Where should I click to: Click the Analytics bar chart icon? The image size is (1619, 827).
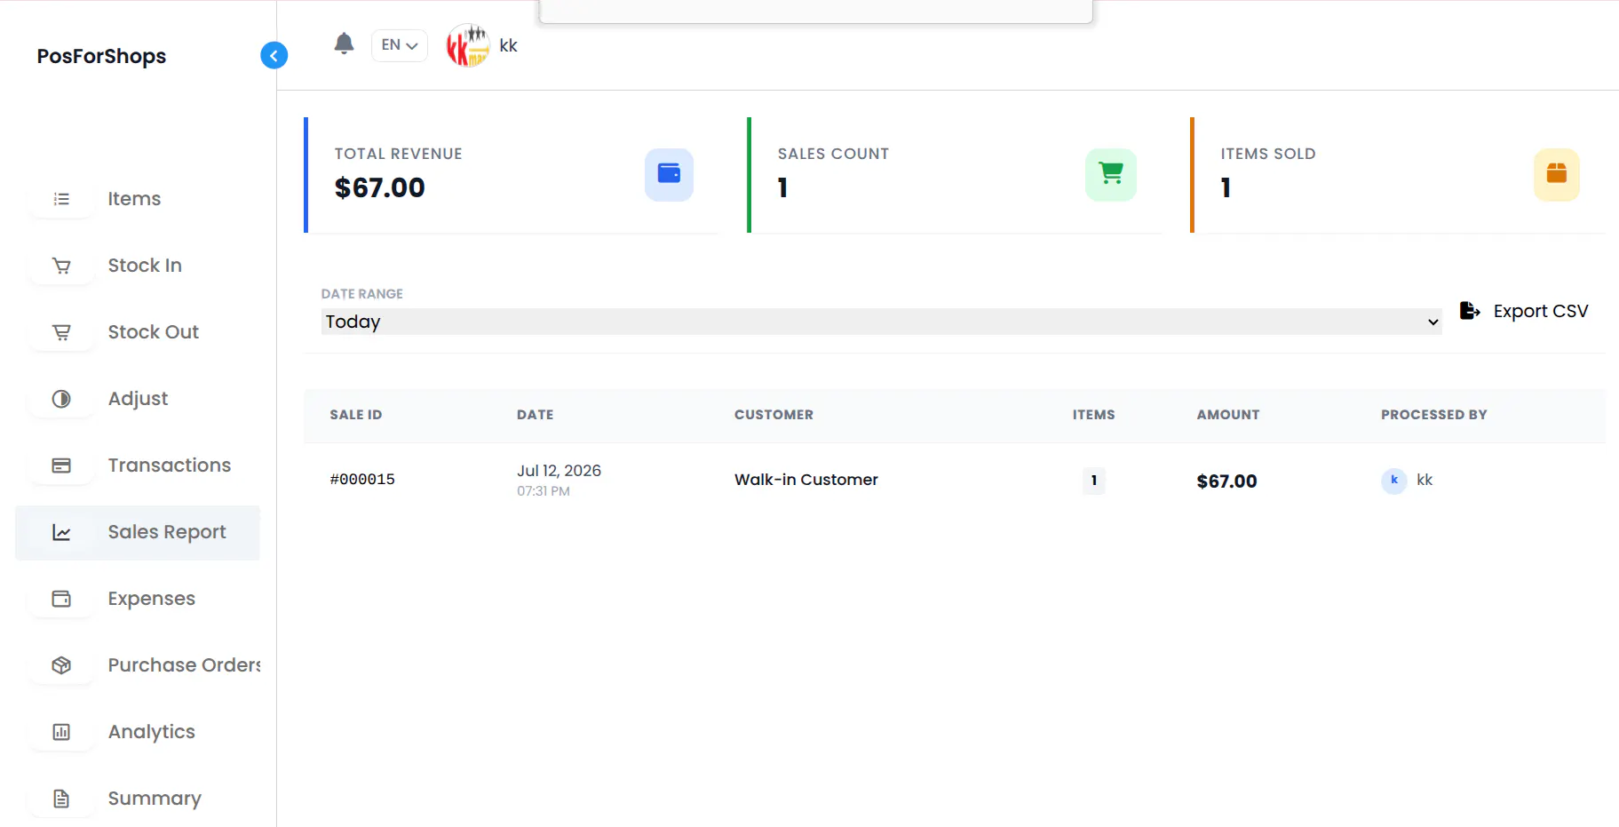[61, 732]
